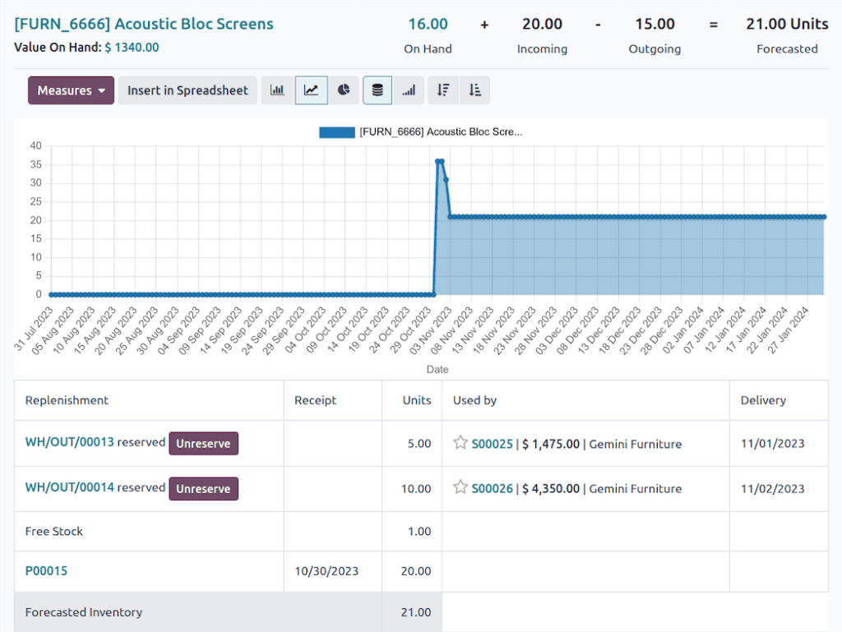Toggle the stacked chart option
842x632 pixels.
click(377, 90)
